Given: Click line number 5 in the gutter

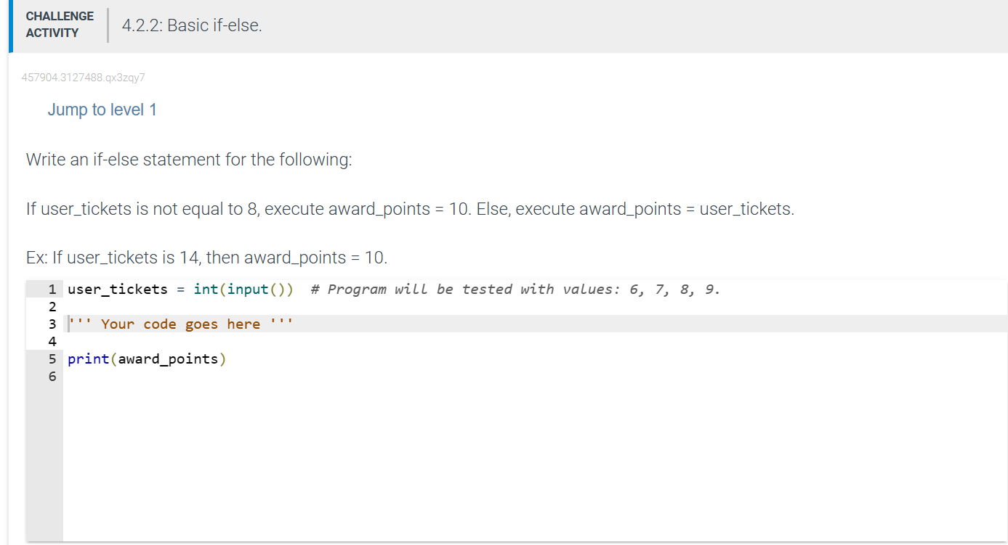Looking at the screenshot, I should (x=52, y=358).
